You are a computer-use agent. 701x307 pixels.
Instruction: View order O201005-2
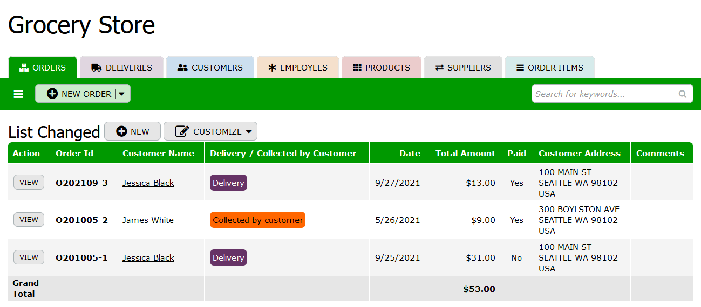click(29, 219)
